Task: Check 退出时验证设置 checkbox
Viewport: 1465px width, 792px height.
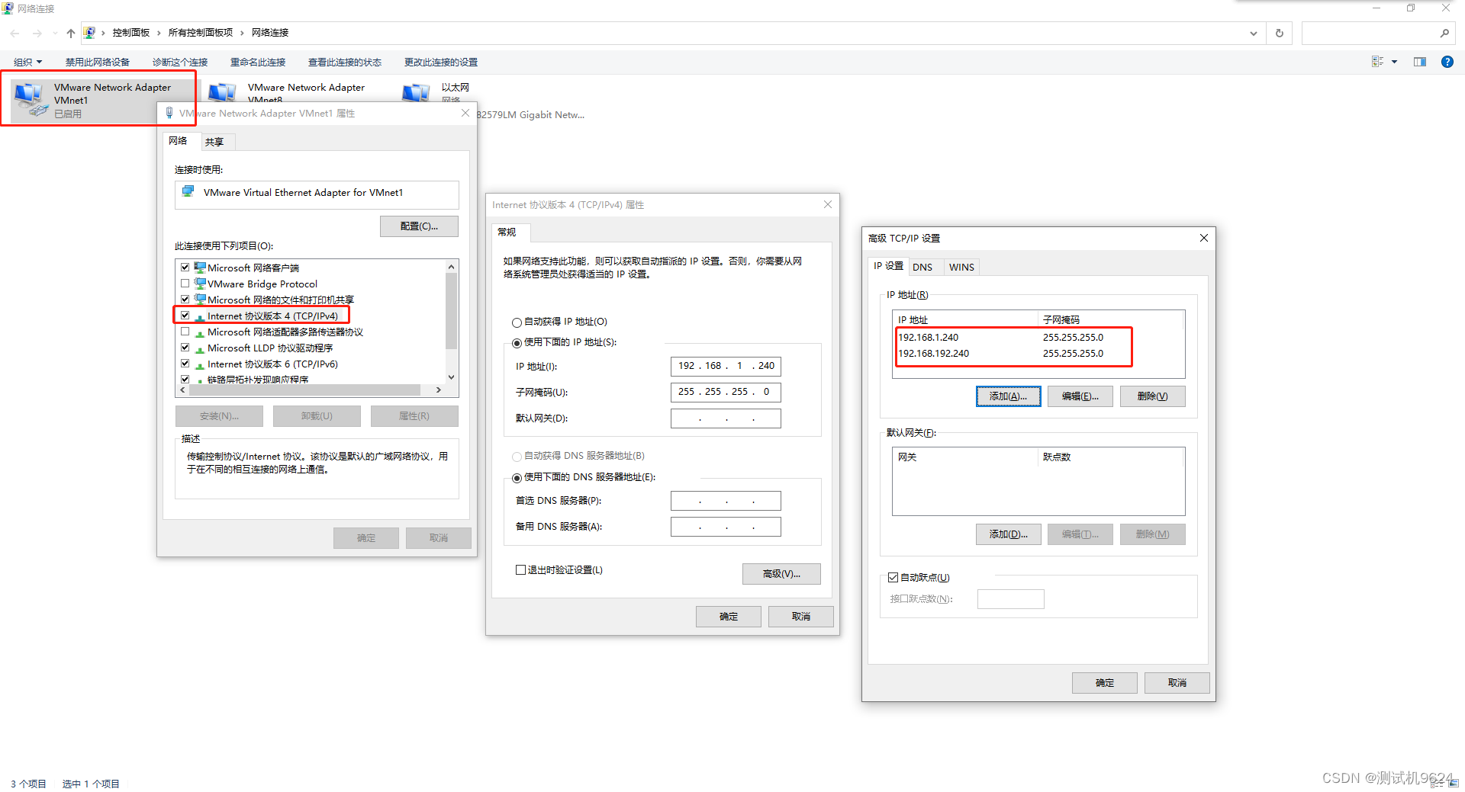Action: pos(520,570)
